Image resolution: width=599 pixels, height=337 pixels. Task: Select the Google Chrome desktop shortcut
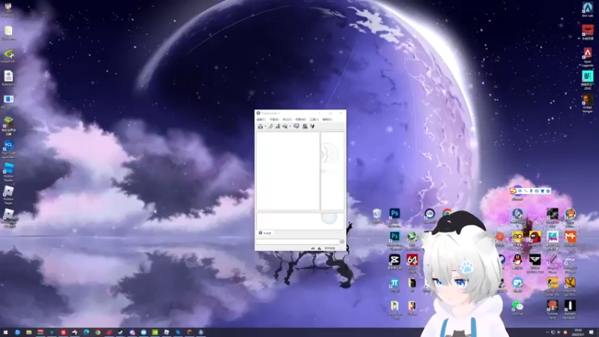pyautogui.click(x=447, y=213)
